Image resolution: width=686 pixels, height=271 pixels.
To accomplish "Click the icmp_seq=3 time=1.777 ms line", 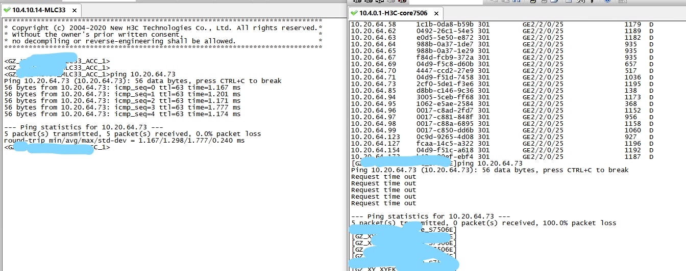I will point(122,107).
